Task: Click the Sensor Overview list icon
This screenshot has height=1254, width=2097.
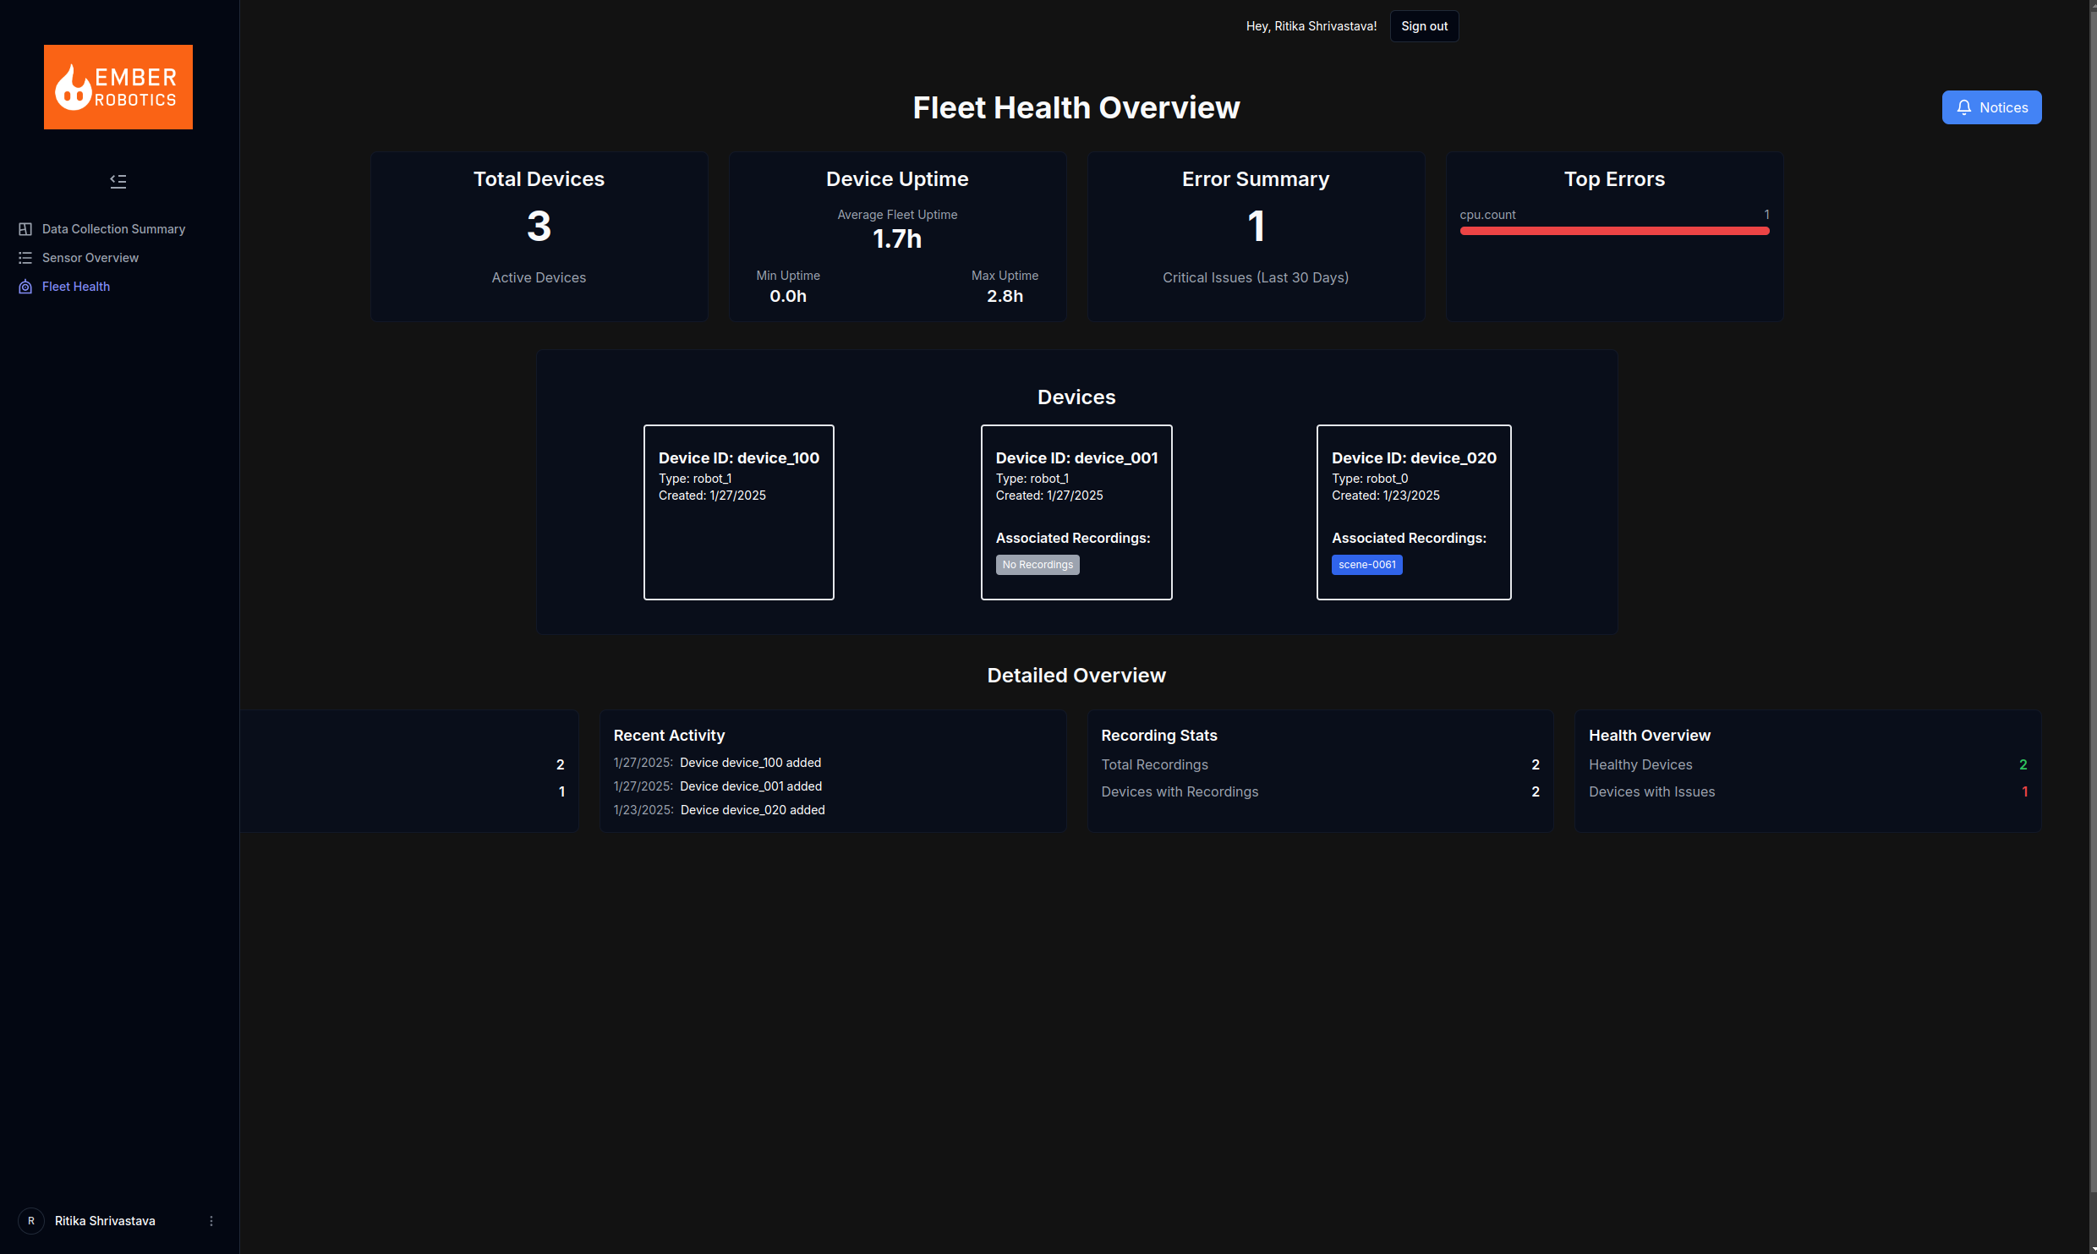Action: click(x=25, y=258)
